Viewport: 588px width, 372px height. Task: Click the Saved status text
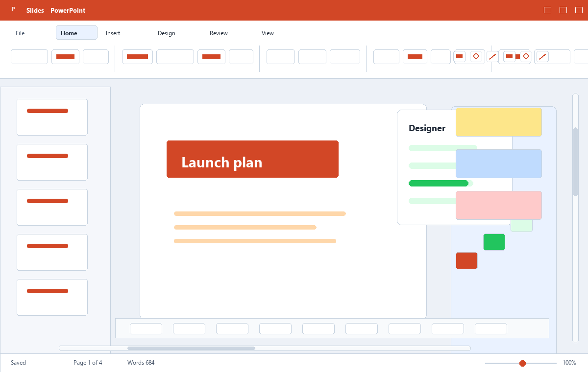pos(18,363)
